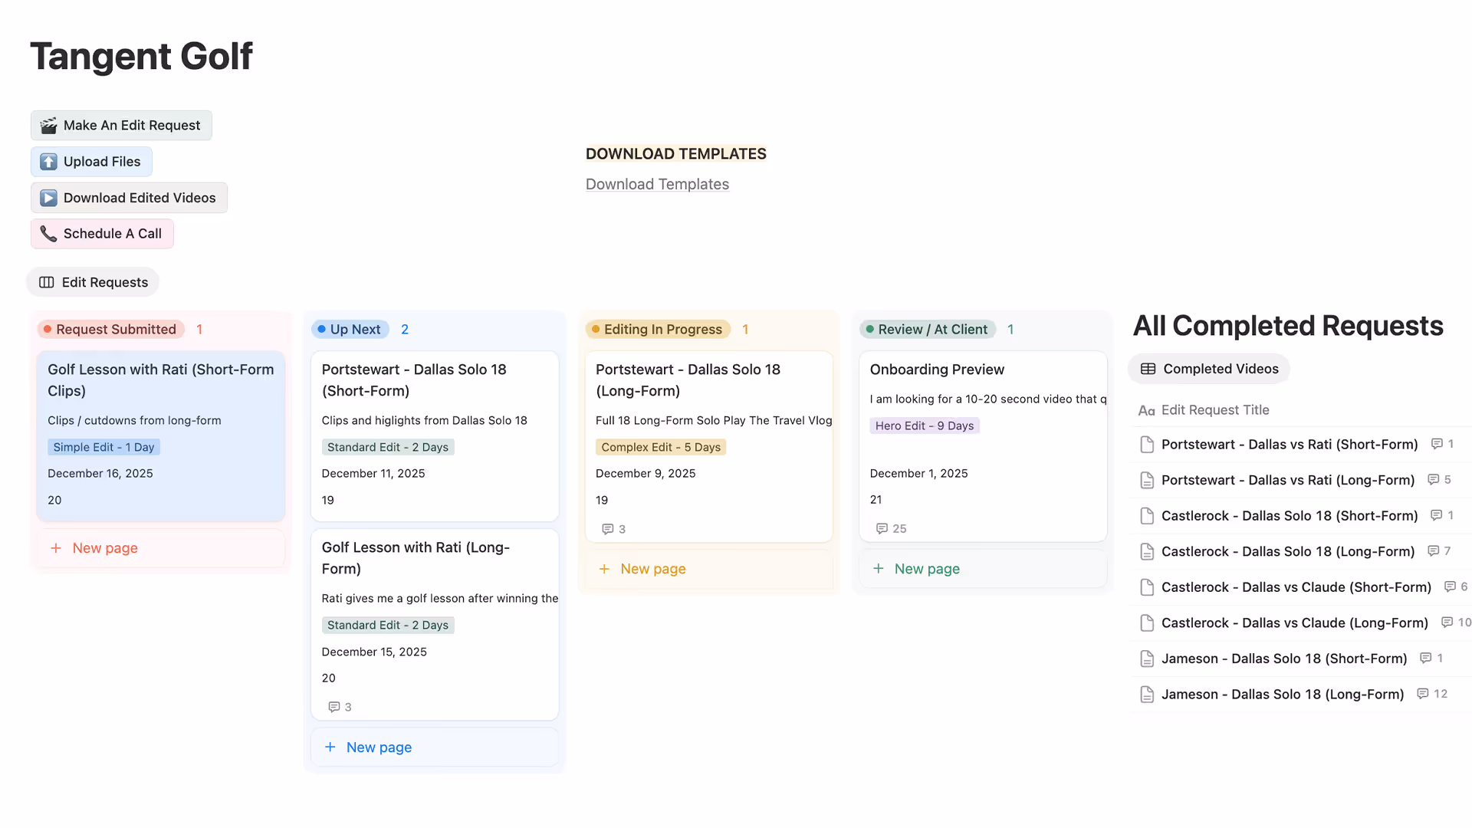Click the table icon next to Completed Videos

pos(1148,369)
